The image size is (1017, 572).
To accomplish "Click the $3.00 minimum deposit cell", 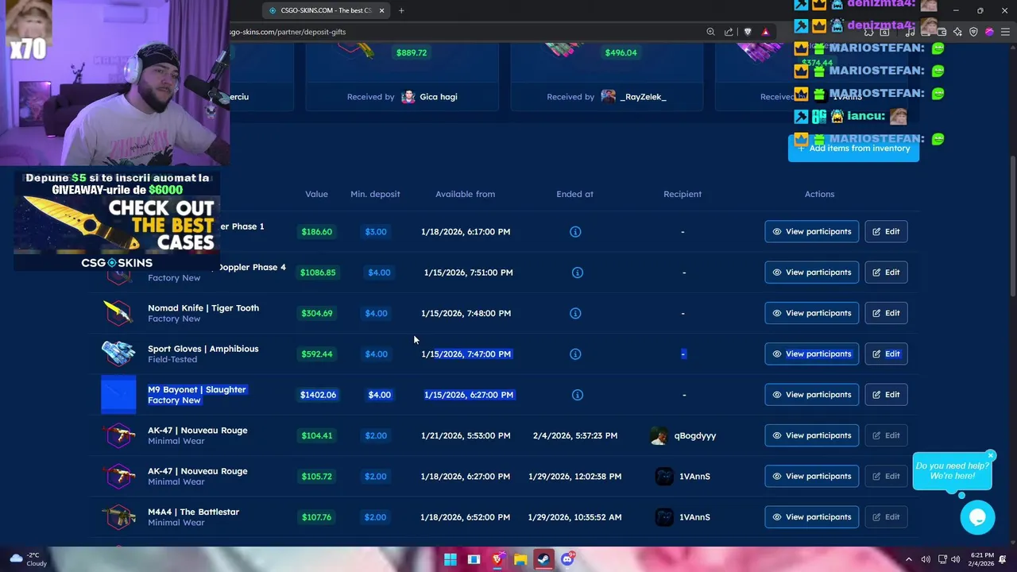I will click(376, 232).
